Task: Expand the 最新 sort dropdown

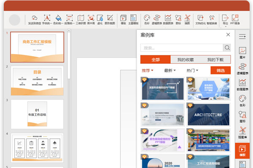Action: (x=170, y=71)
